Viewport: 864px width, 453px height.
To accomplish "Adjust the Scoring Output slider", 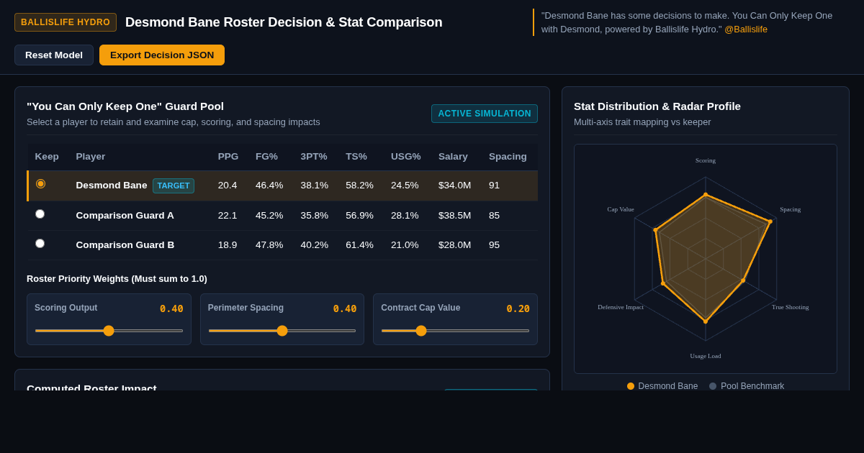I will click(109, 331).
